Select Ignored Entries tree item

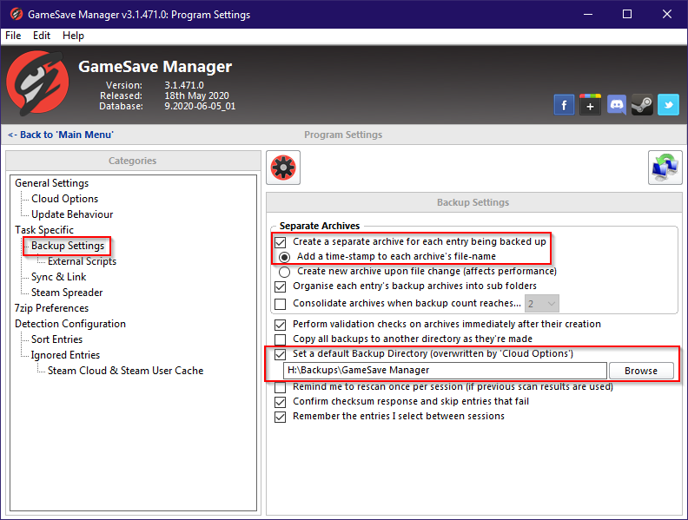(x=65, y=355)
